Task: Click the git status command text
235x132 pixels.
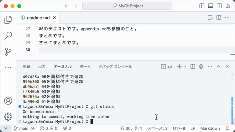Action: [x=102, y=107]
